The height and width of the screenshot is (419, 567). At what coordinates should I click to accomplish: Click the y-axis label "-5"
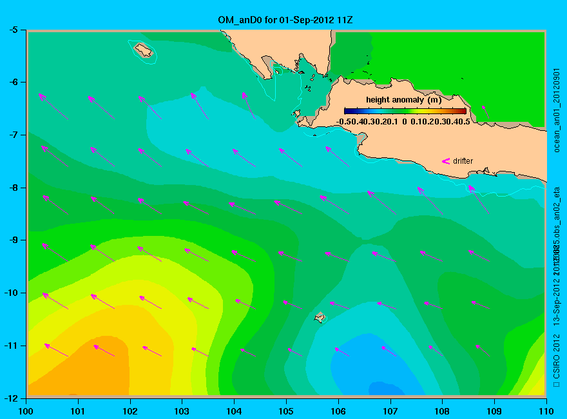click(13, 30)
